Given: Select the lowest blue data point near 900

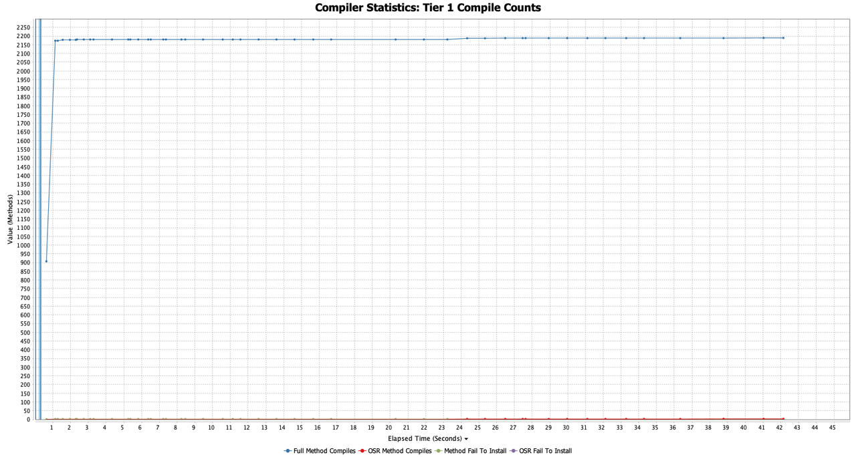Looking at the screenshot, I should pyautogui.click(x=46, y=261).
